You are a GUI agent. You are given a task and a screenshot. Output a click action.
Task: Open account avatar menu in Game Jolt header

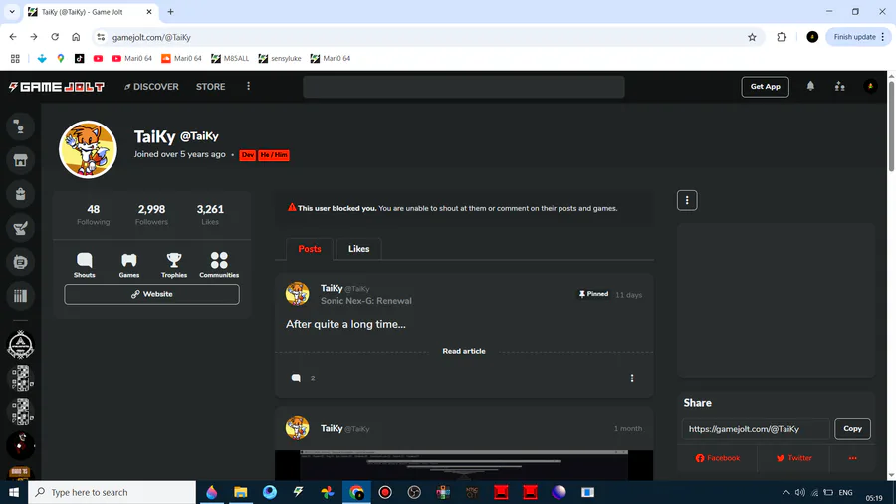pyautogui.click(x=870, y=87)
